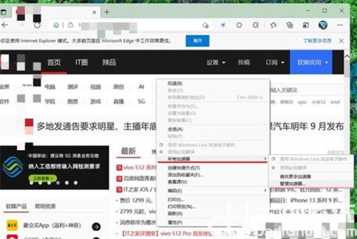
Task: Click the blue bird extension icon
Action: click(223, 25)
